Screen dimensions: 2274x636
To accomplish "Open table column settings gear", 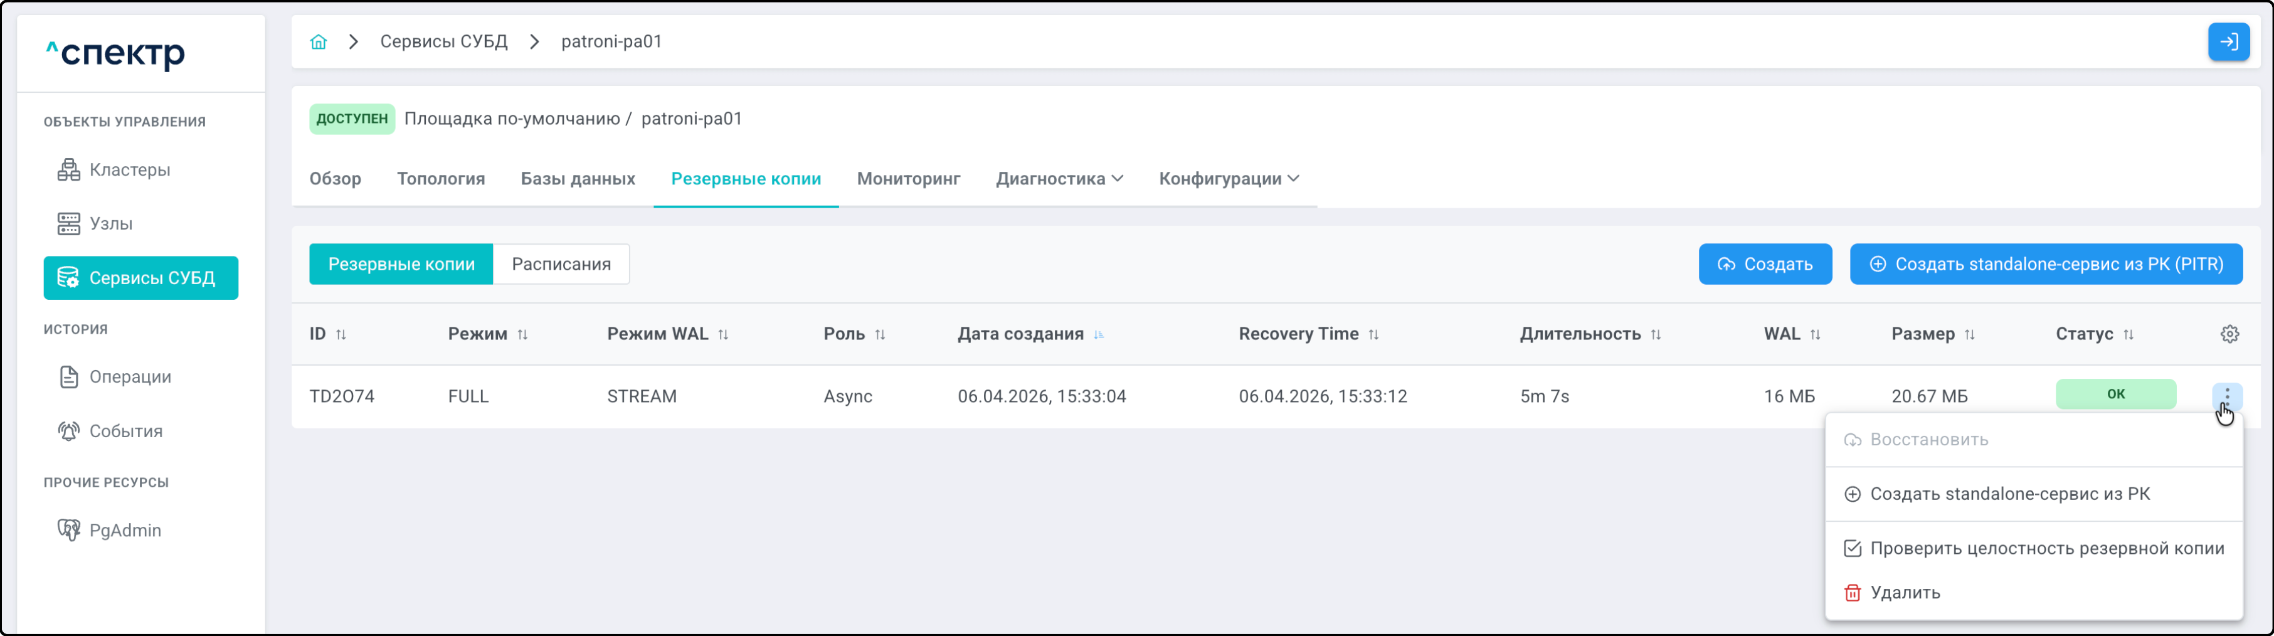I will 2229,334.
